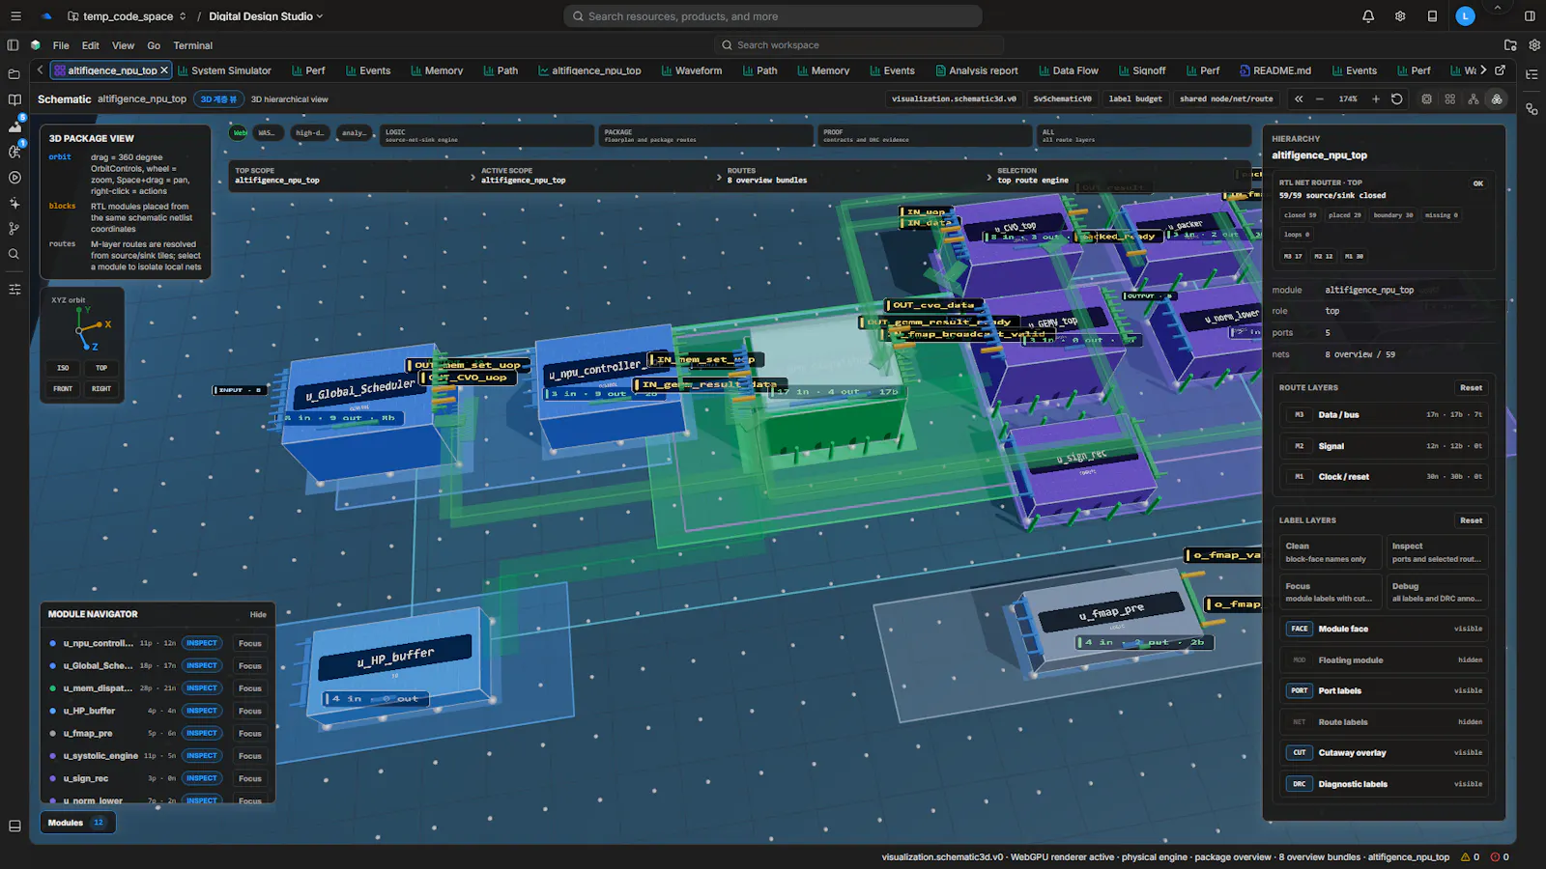Switch to the Analysis report tab
The width and height of the screenshot is (1546, 869).
(977, 70)
